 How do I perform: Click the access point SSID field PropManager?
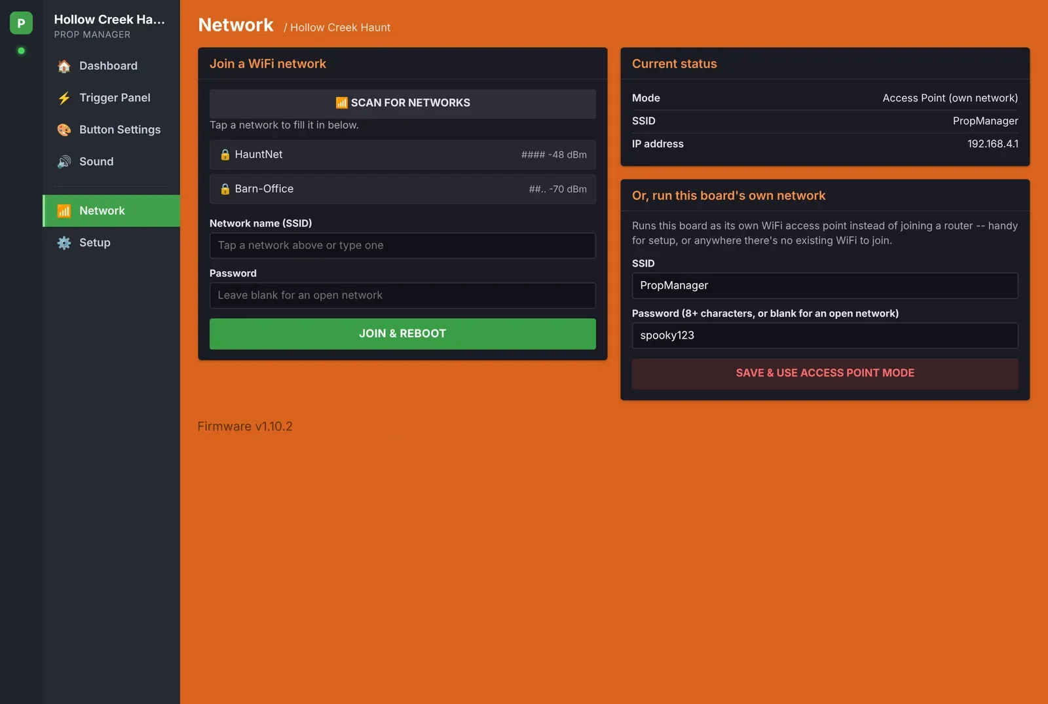(825, 286)
